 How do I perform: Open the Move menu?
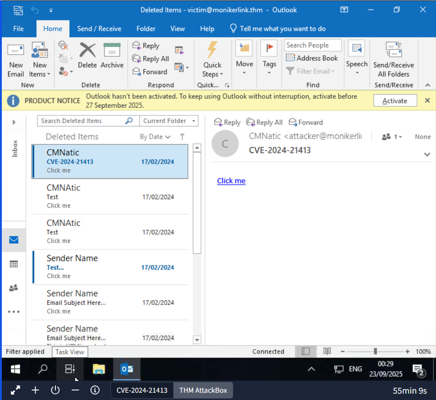tap(244, 58)
